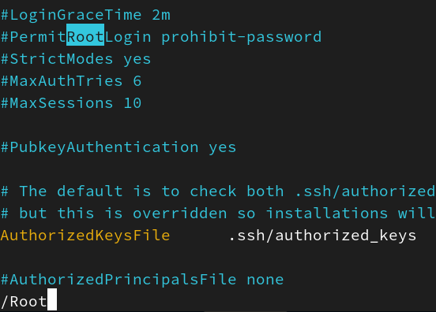Click the #MaxAuthTries 6 line
The image size is (436, 312).
click(71, 81)
